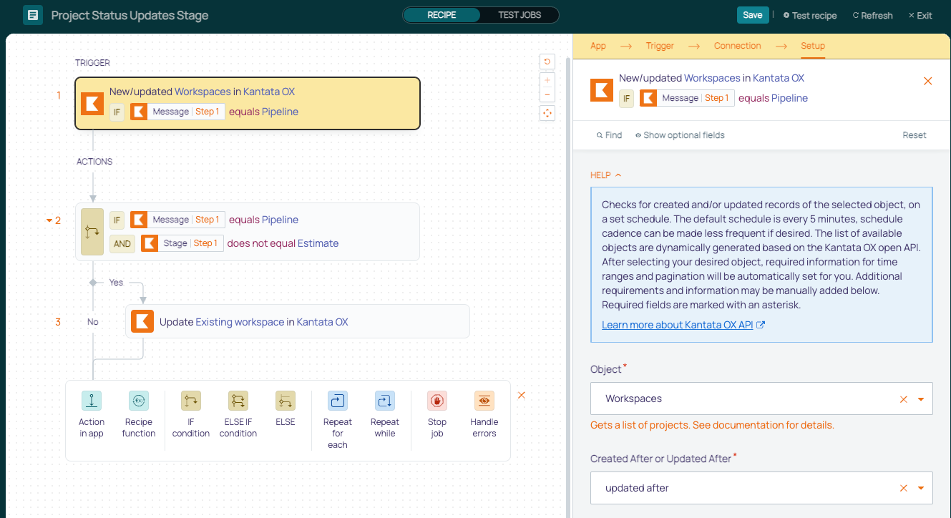Zoom out on the recipe canvas
This screenshot has height=518, width=951.
click(x=547, y=95)
